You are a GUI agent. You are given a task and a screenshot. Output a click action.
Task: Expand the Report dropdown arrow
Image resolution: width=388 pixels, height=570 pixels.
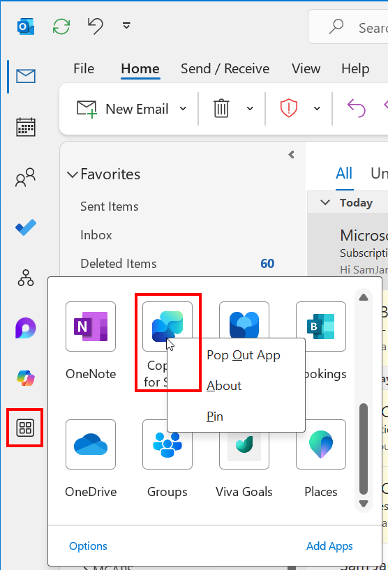[x=317, y=108]
